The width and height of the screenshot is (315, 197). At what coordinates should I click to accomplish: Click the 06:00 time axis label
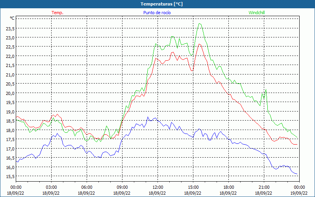[87, 188]
